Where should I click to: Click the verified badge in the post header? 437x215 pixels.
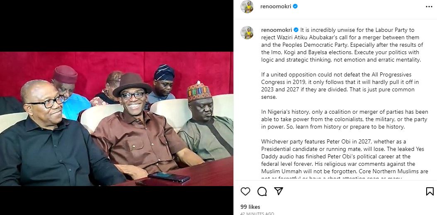(295, 7)
